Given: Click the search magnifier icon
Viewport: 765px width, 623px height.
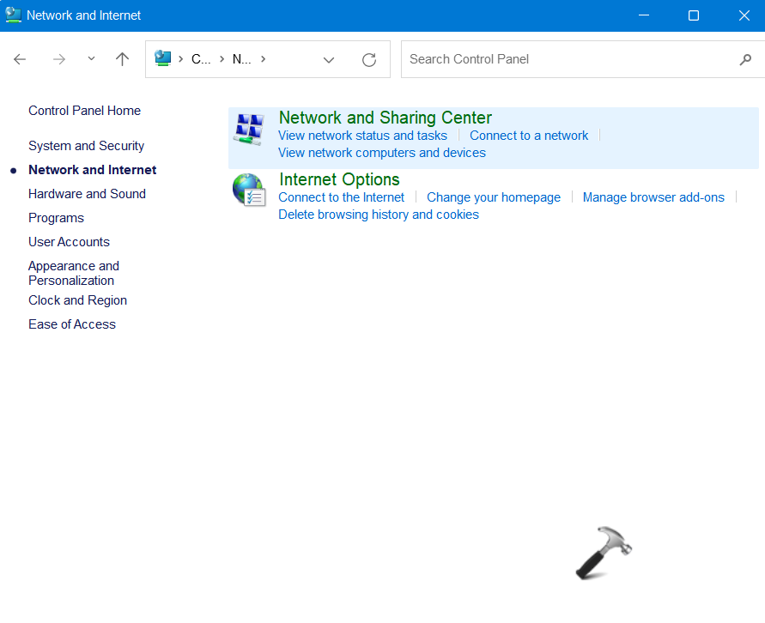Looking at the screenshot, I should pos(744,59).
